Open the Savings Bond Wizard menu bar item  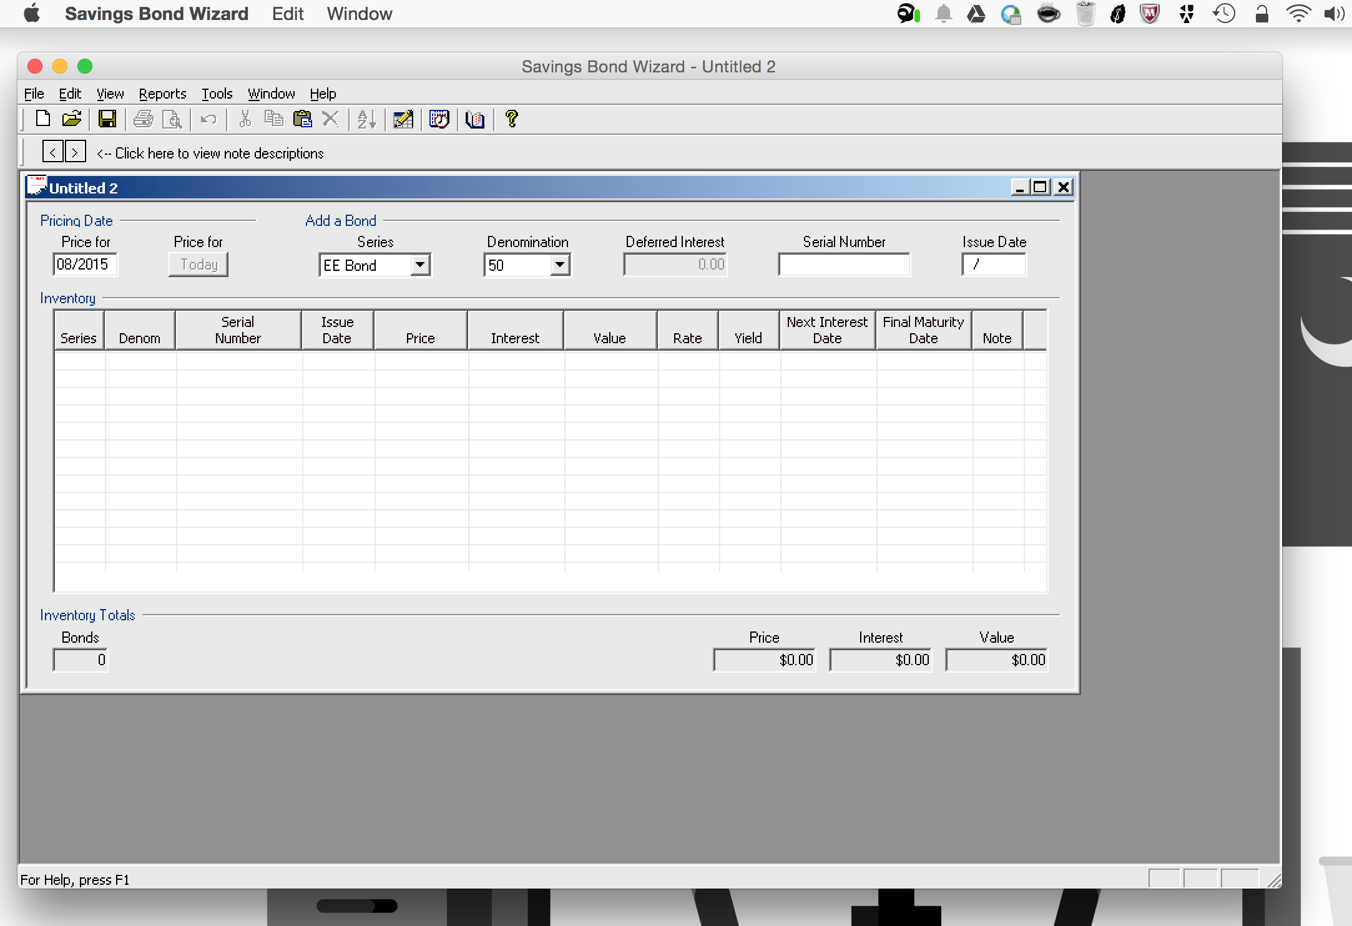[x=157, y=14]
